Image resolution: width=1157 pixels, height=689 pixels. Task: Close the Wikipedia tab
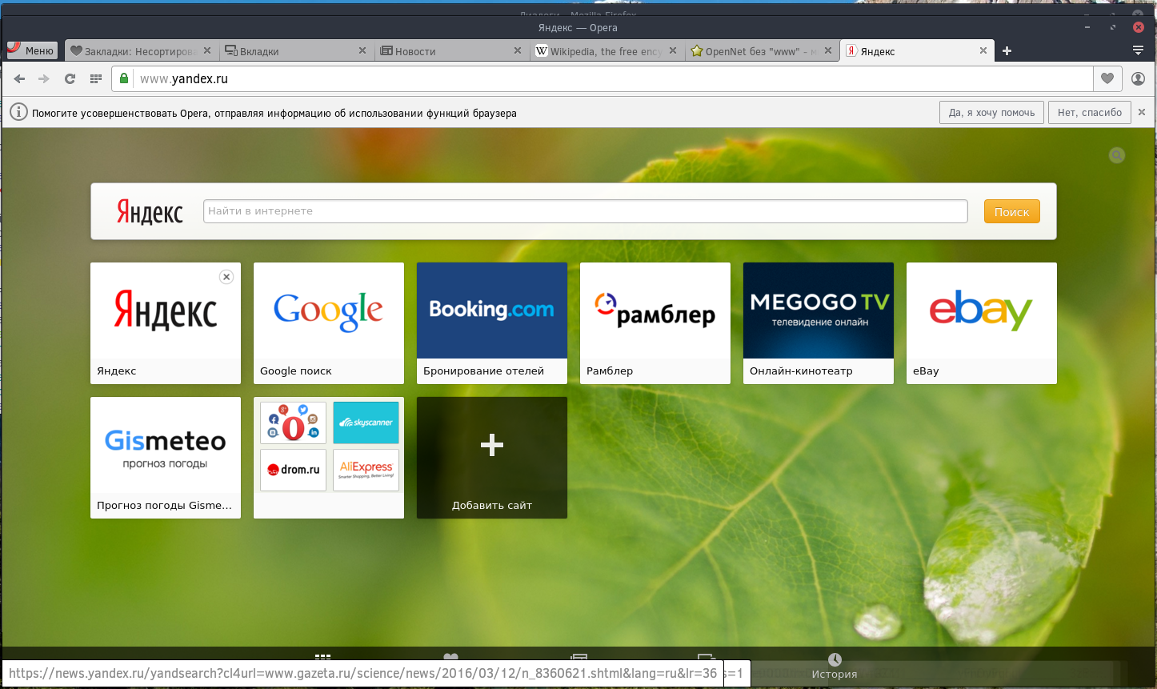tap(673, 50)
